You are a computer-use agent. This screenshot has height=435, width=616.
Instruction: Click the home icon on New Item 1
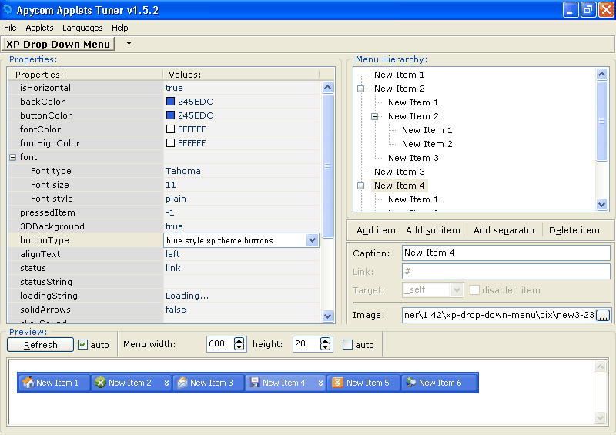point(28,383)
